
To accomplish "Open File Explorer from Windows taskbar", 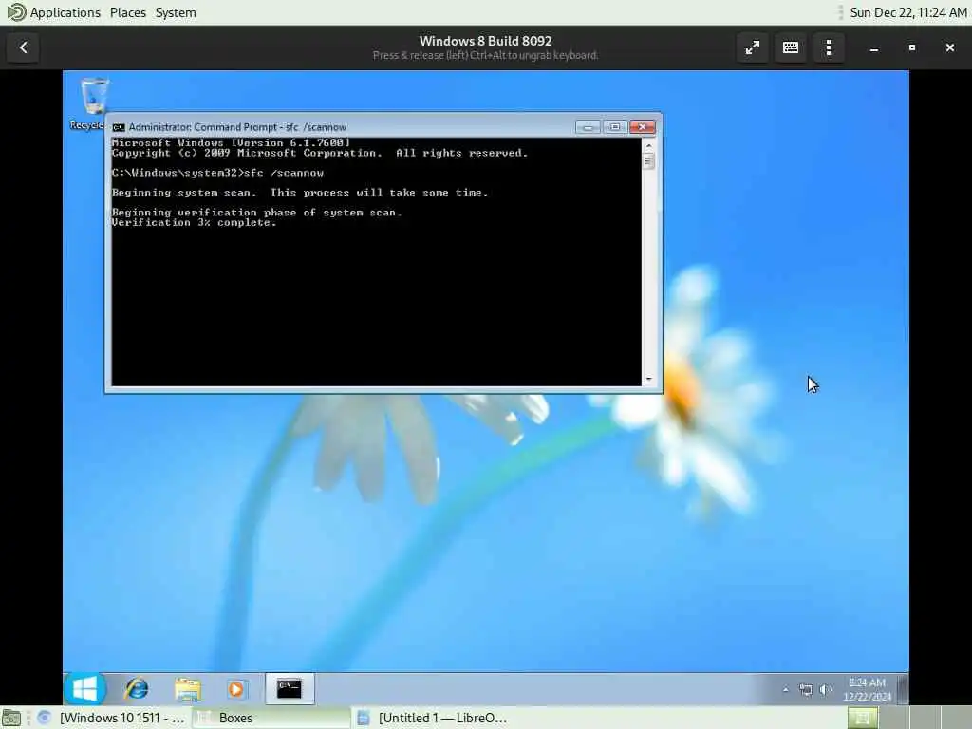I will 187,689.
